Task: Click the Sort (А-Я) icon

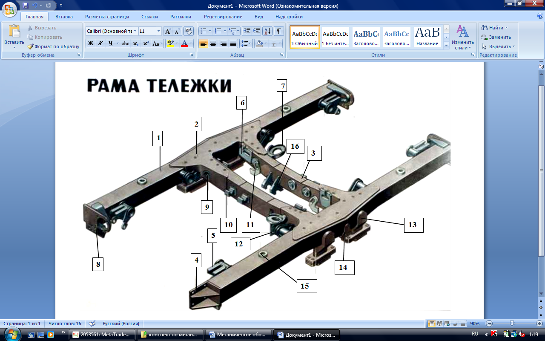Action: [x=267, y=31]
